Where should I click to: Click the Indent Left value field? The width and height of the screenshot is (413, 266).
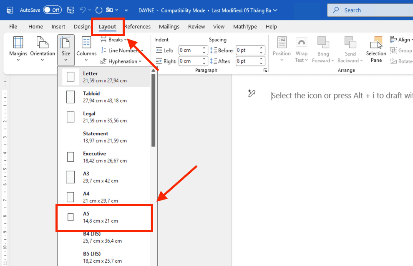pos(190,50)
